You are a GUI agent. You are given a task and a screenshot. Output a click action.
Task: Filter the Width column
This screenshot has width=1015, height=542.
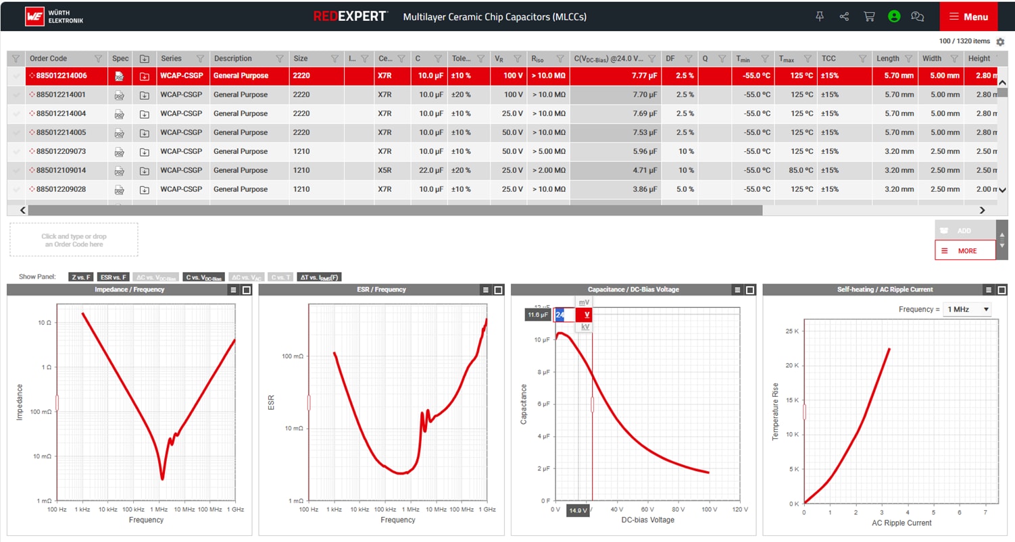click(954, 59)
